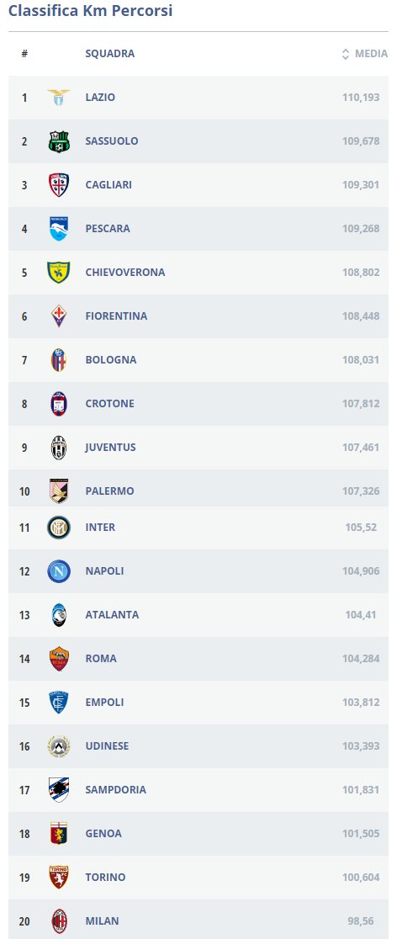Image resolution: width=402 pixels, height=939 pixels.
Task: Click the Sassuolo green crest icon
Action: tap(59, 141)
